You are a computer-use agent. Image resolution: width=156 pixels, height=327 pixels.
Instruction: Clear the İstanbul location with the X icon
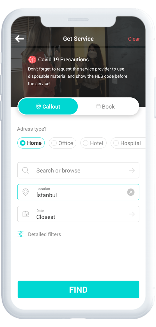[x=131, y=192]
